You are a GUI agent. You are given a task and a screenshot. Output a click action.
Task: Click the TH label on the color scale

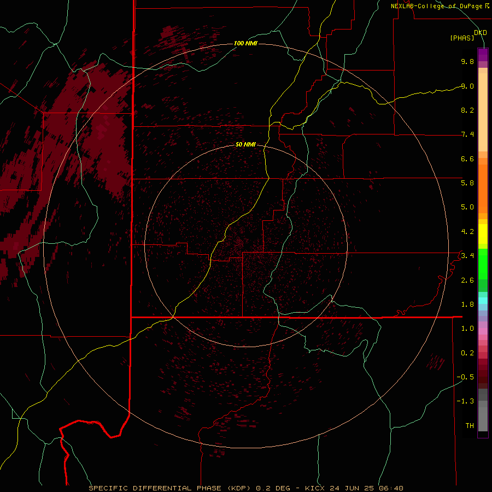470,426
